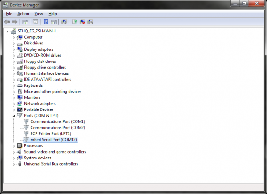Click the USB plug icon for Universal Serial Bus
The height and width of the screenshot is (194, 267).
tap(20, 164)
